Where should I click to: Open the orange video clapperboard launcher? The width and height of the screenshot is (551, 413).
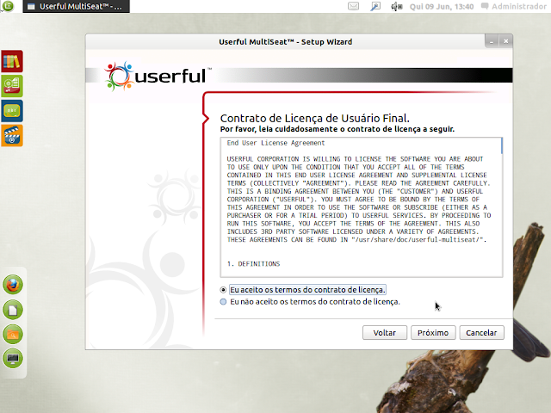[x=12, y=136]
